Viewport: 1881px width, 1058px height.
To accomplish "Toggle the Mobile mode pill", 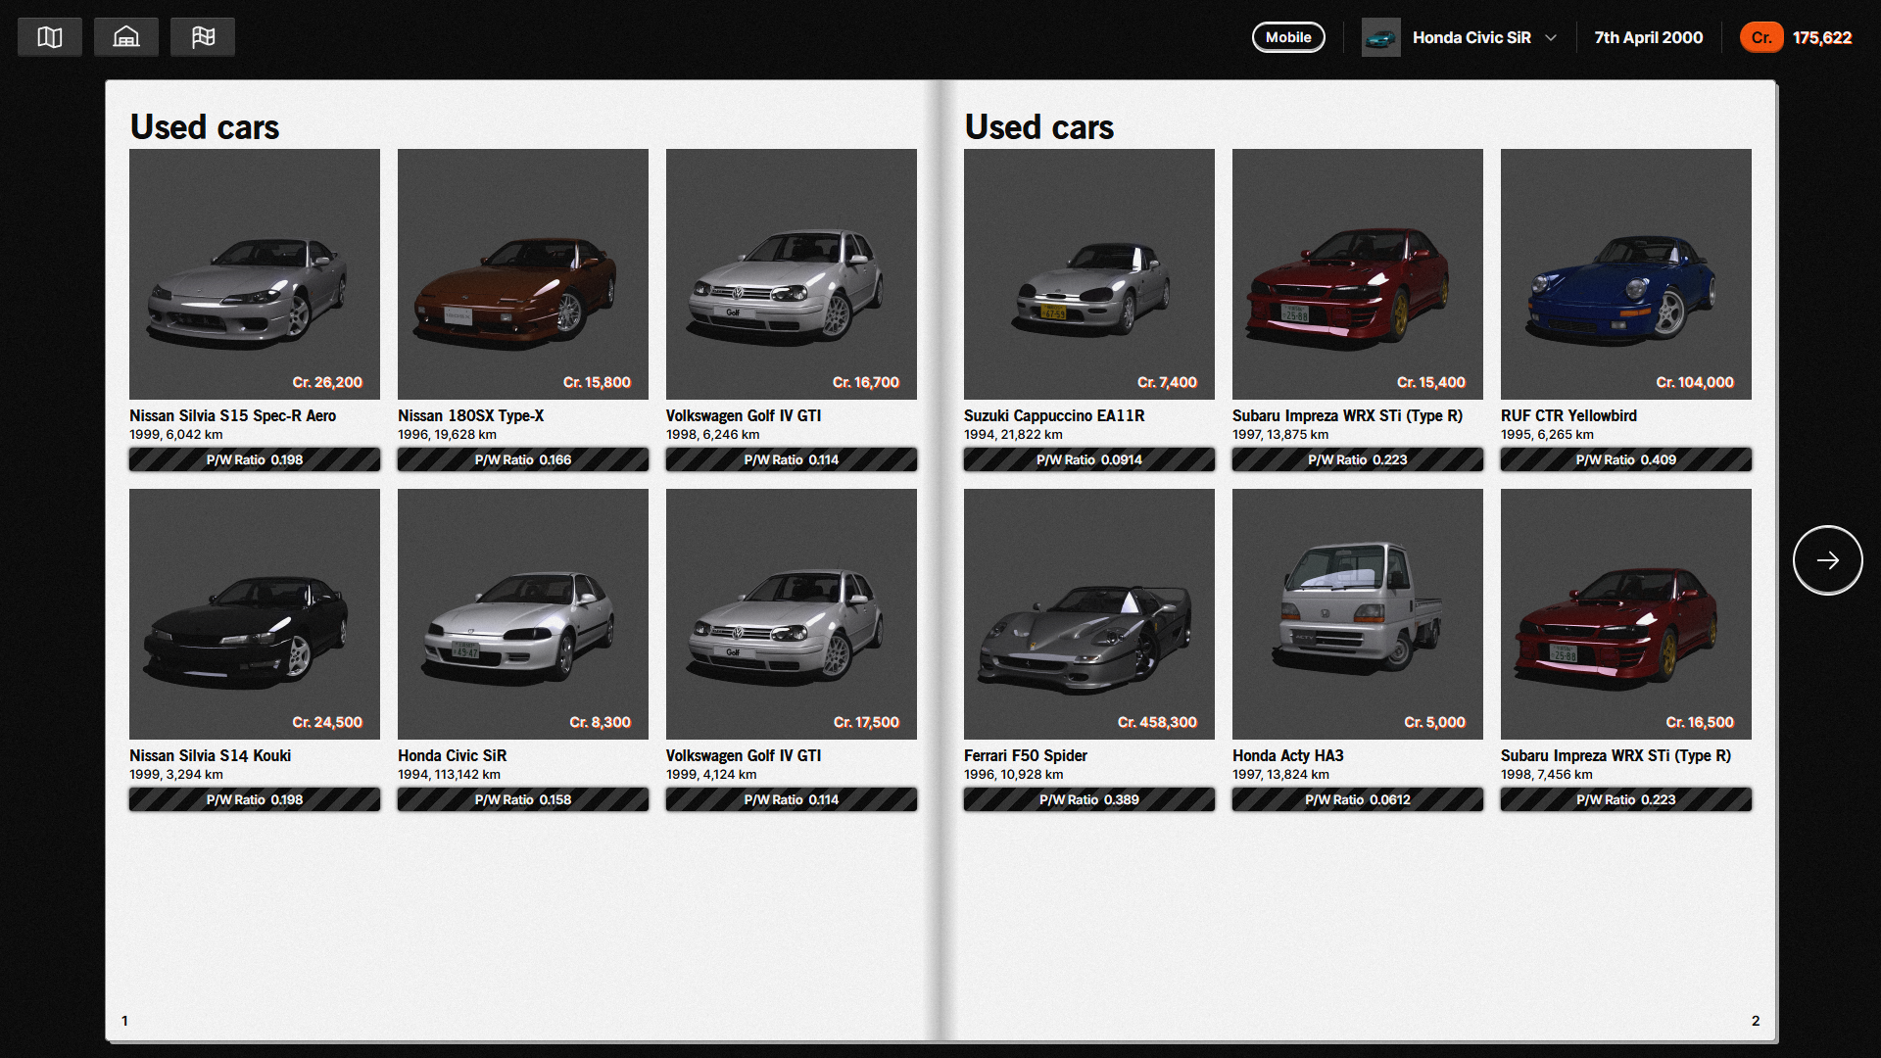I will pyautogui.click(x=1287, y=37).
